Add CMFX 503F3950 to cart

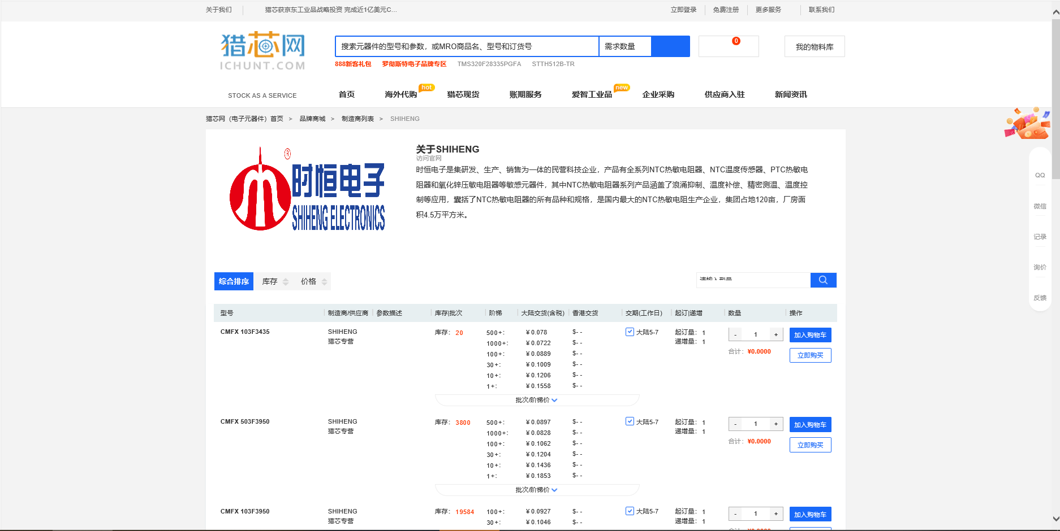[x=810, y=425]
